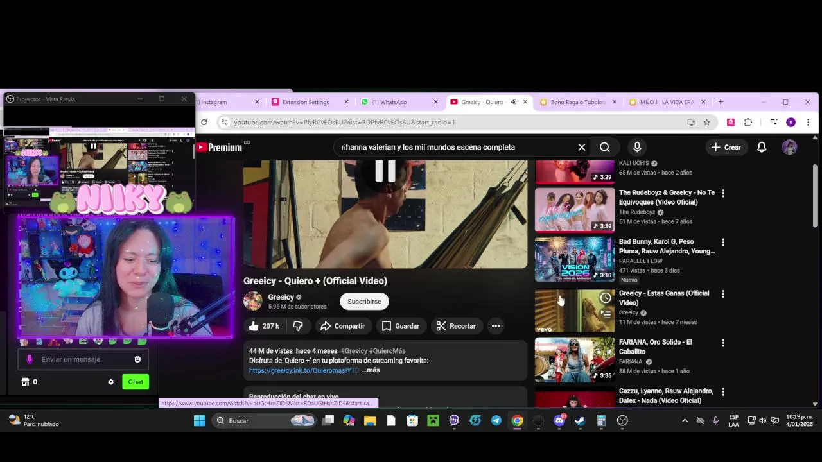
Task: Open the Greeicy channel avatar
Action: coord(253,301)
